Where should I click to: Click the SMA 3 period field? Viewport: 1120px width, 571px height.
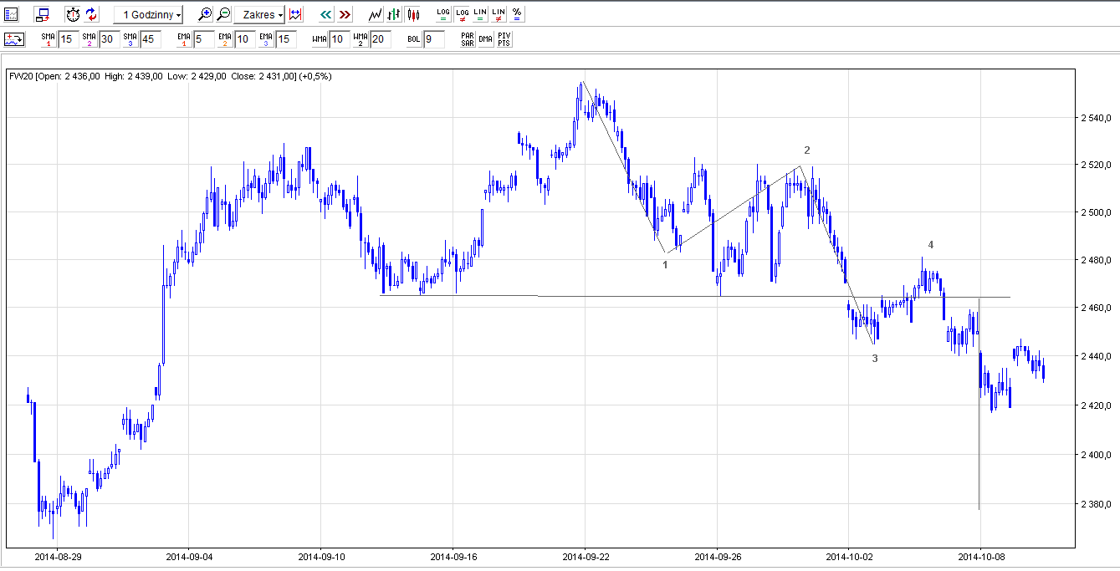coord(150,39)
